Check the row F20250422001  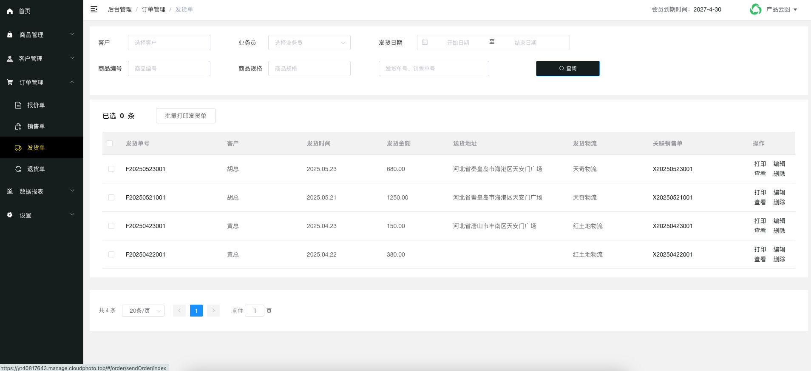[111, 254]
